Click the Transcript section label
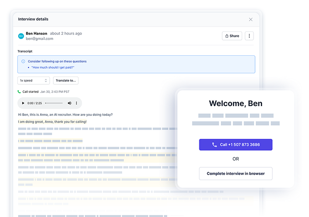The height and width of the screenshot is (217, 309). click(x=25, y=51)
